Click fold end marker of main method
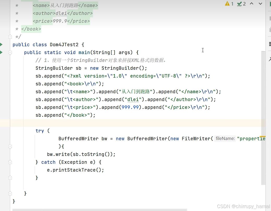 pyautogui.click(x=10, y=193)
